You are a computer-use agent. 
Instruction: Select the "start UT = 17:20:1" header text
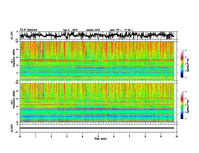coord(121,30)
